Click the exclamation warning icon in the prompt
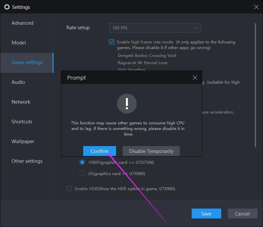The height and width of the screenshot is (227, 263). (x=127, y=103)
